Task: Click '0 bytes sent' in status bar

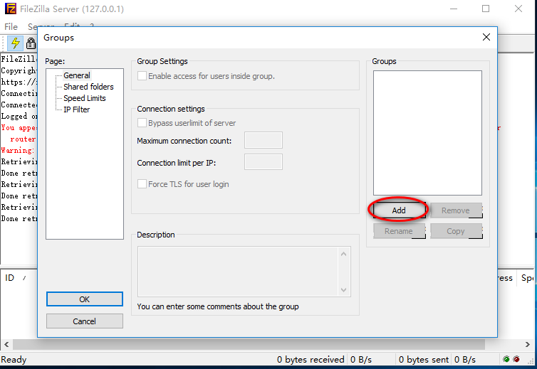Action: point(424,360)
